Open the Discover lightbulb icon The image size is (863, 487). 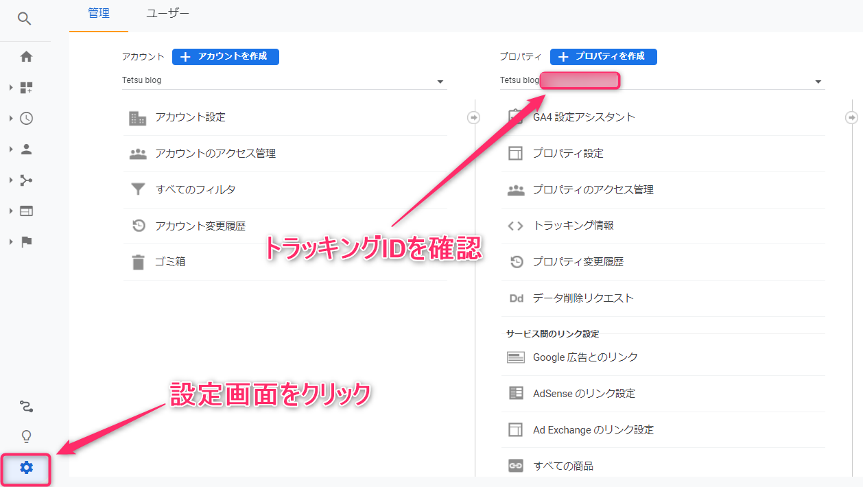pos(25,437)
